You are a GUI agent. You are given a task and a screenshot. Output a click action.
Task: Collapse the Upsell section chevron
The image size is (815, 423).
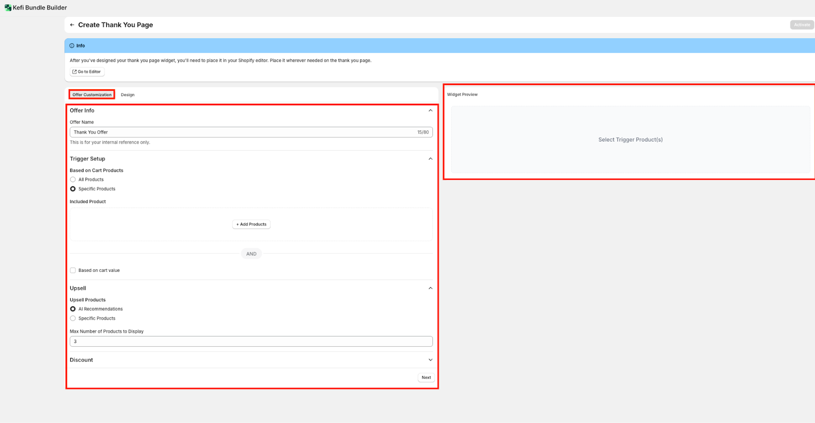pos(430,288)
